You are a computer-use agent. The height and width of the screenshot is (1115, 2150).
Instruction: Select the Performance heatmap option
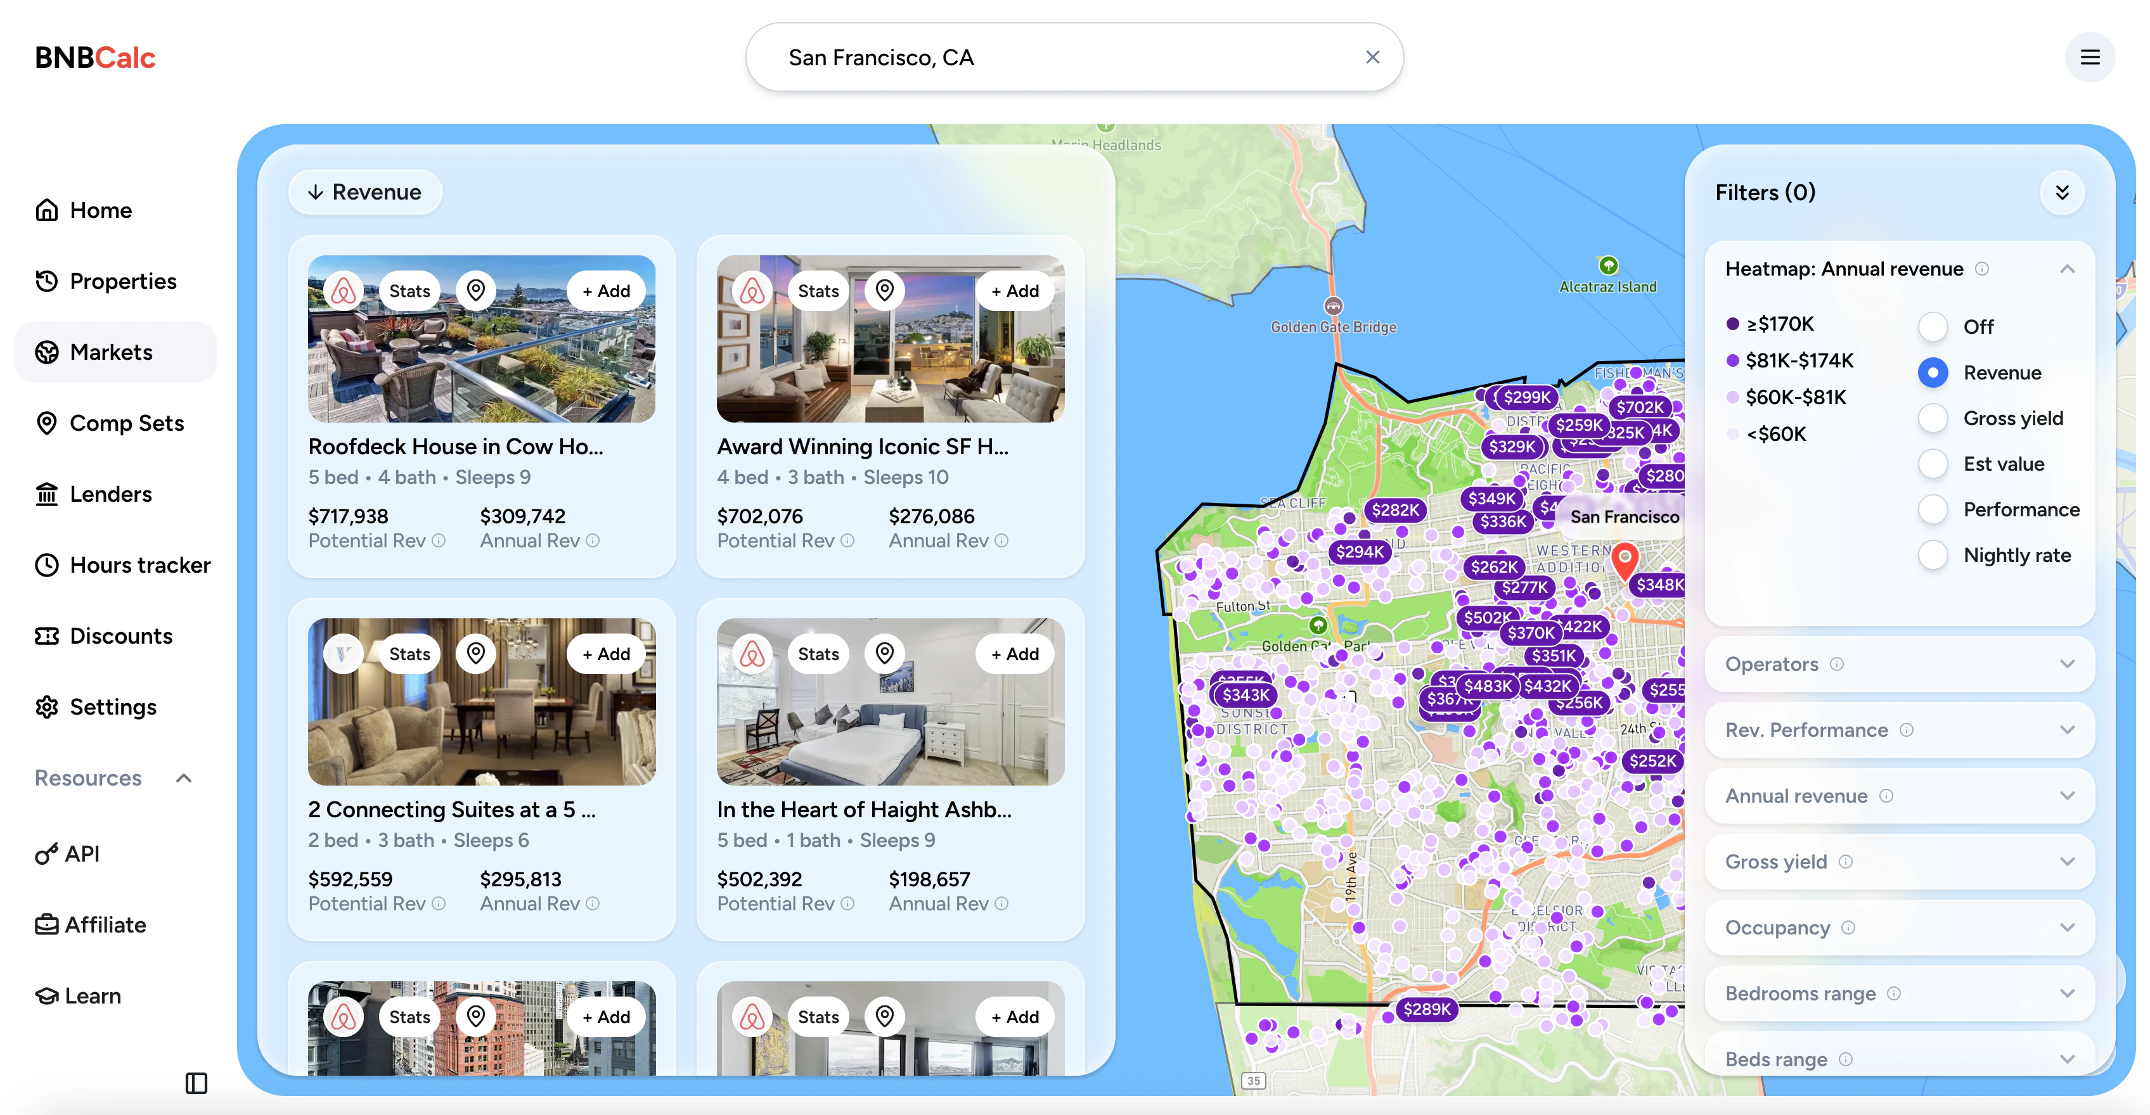click(1933, 509)
